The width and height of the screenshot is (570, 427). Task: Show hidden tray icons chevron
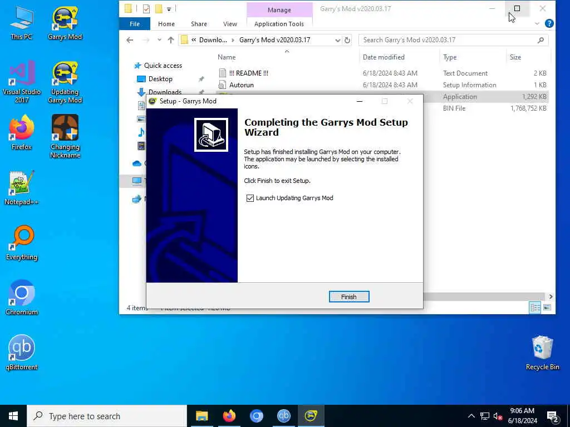tap(471, 416)
